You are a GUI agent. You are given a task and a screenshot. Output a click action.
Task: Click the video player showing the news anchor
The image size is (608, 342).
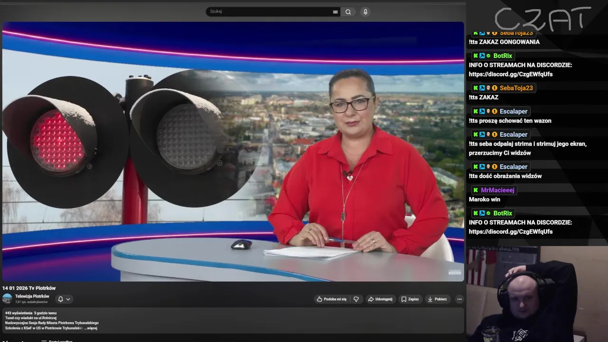(233, 152)
